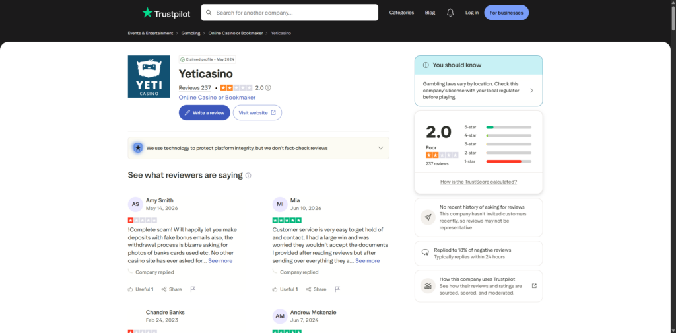The image size is (676, 333).
Task: Click the Yeticasino breadcrumb text
Action: coord(281,33)
